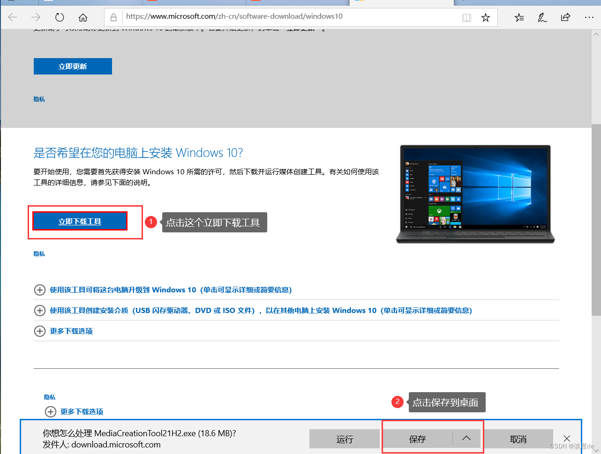Add this page to favorites star
601x454 pixels.
coord(486,18)
